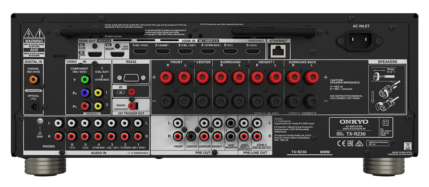
Task: Click yellow composite video jack 1
Action: [x=98, y=93]
